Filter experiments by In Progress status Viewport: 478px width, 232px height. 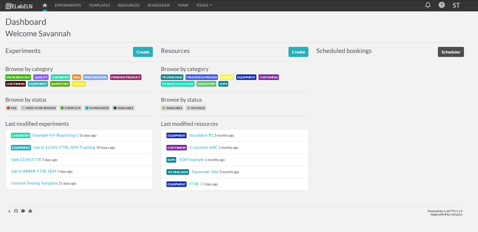(x=97, y=108)
